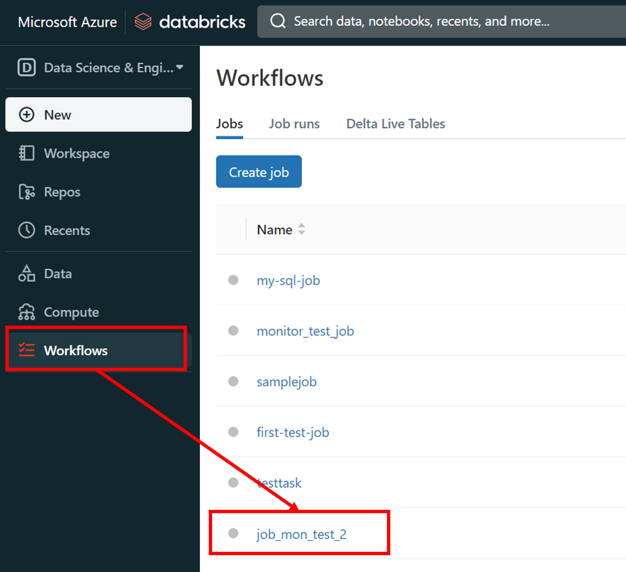Click the Data Science persona D icon
The width and height of the screenshot is (626, 572).
click(x=27, y=68)
